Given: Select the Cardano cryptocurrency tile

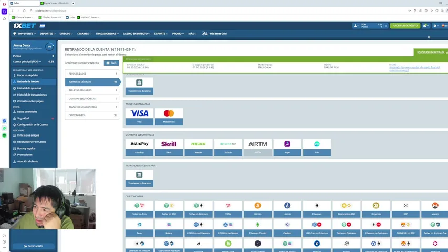Looking at the screenshot, I should point(287,228).
